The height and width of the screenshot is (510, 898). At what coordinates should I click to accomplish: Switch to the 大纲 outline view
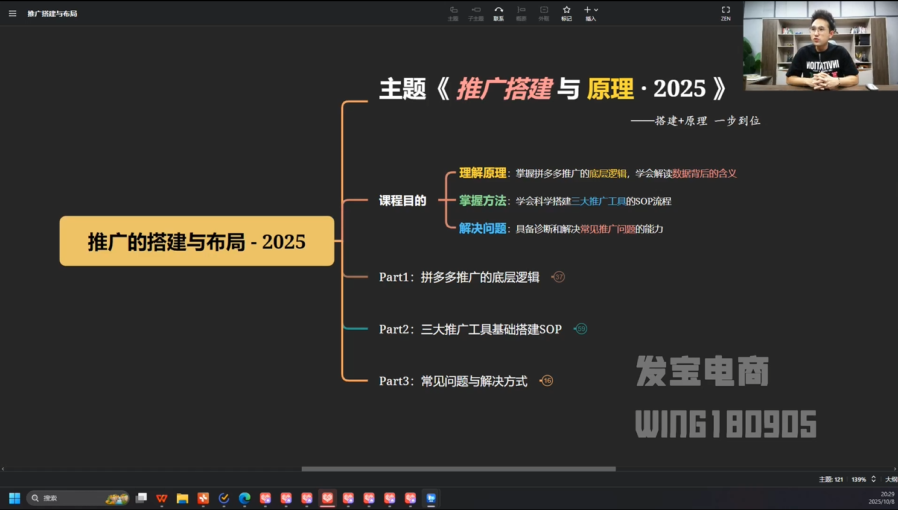(891, 479)
